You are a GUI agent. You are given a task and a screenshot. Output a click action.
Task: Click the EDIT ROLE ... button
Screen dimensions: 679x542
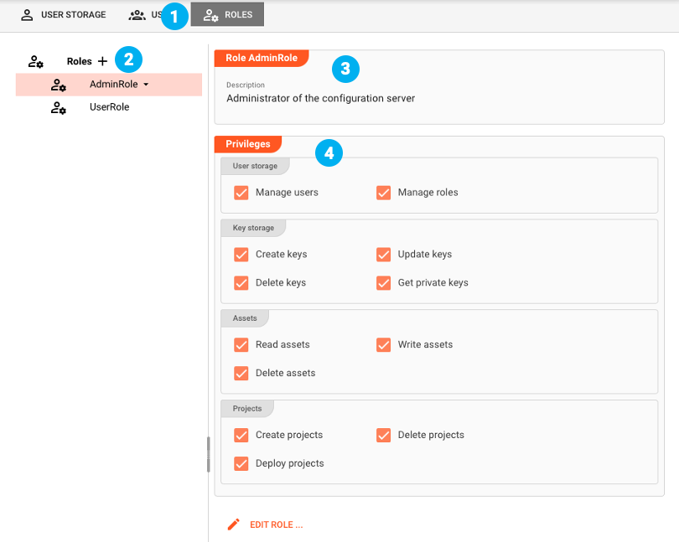point(276,524)
